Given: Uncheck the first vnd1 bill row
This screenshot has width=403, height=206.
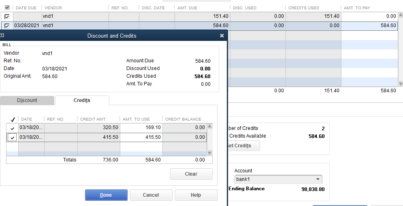Looking at the screenshot, I should [x=7, y=17].
